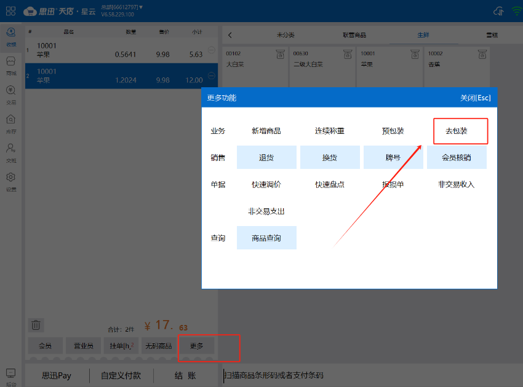Select 自定义付款 custom payment
The width and height of the screenshot is (523, 387).
click(121, 376)
